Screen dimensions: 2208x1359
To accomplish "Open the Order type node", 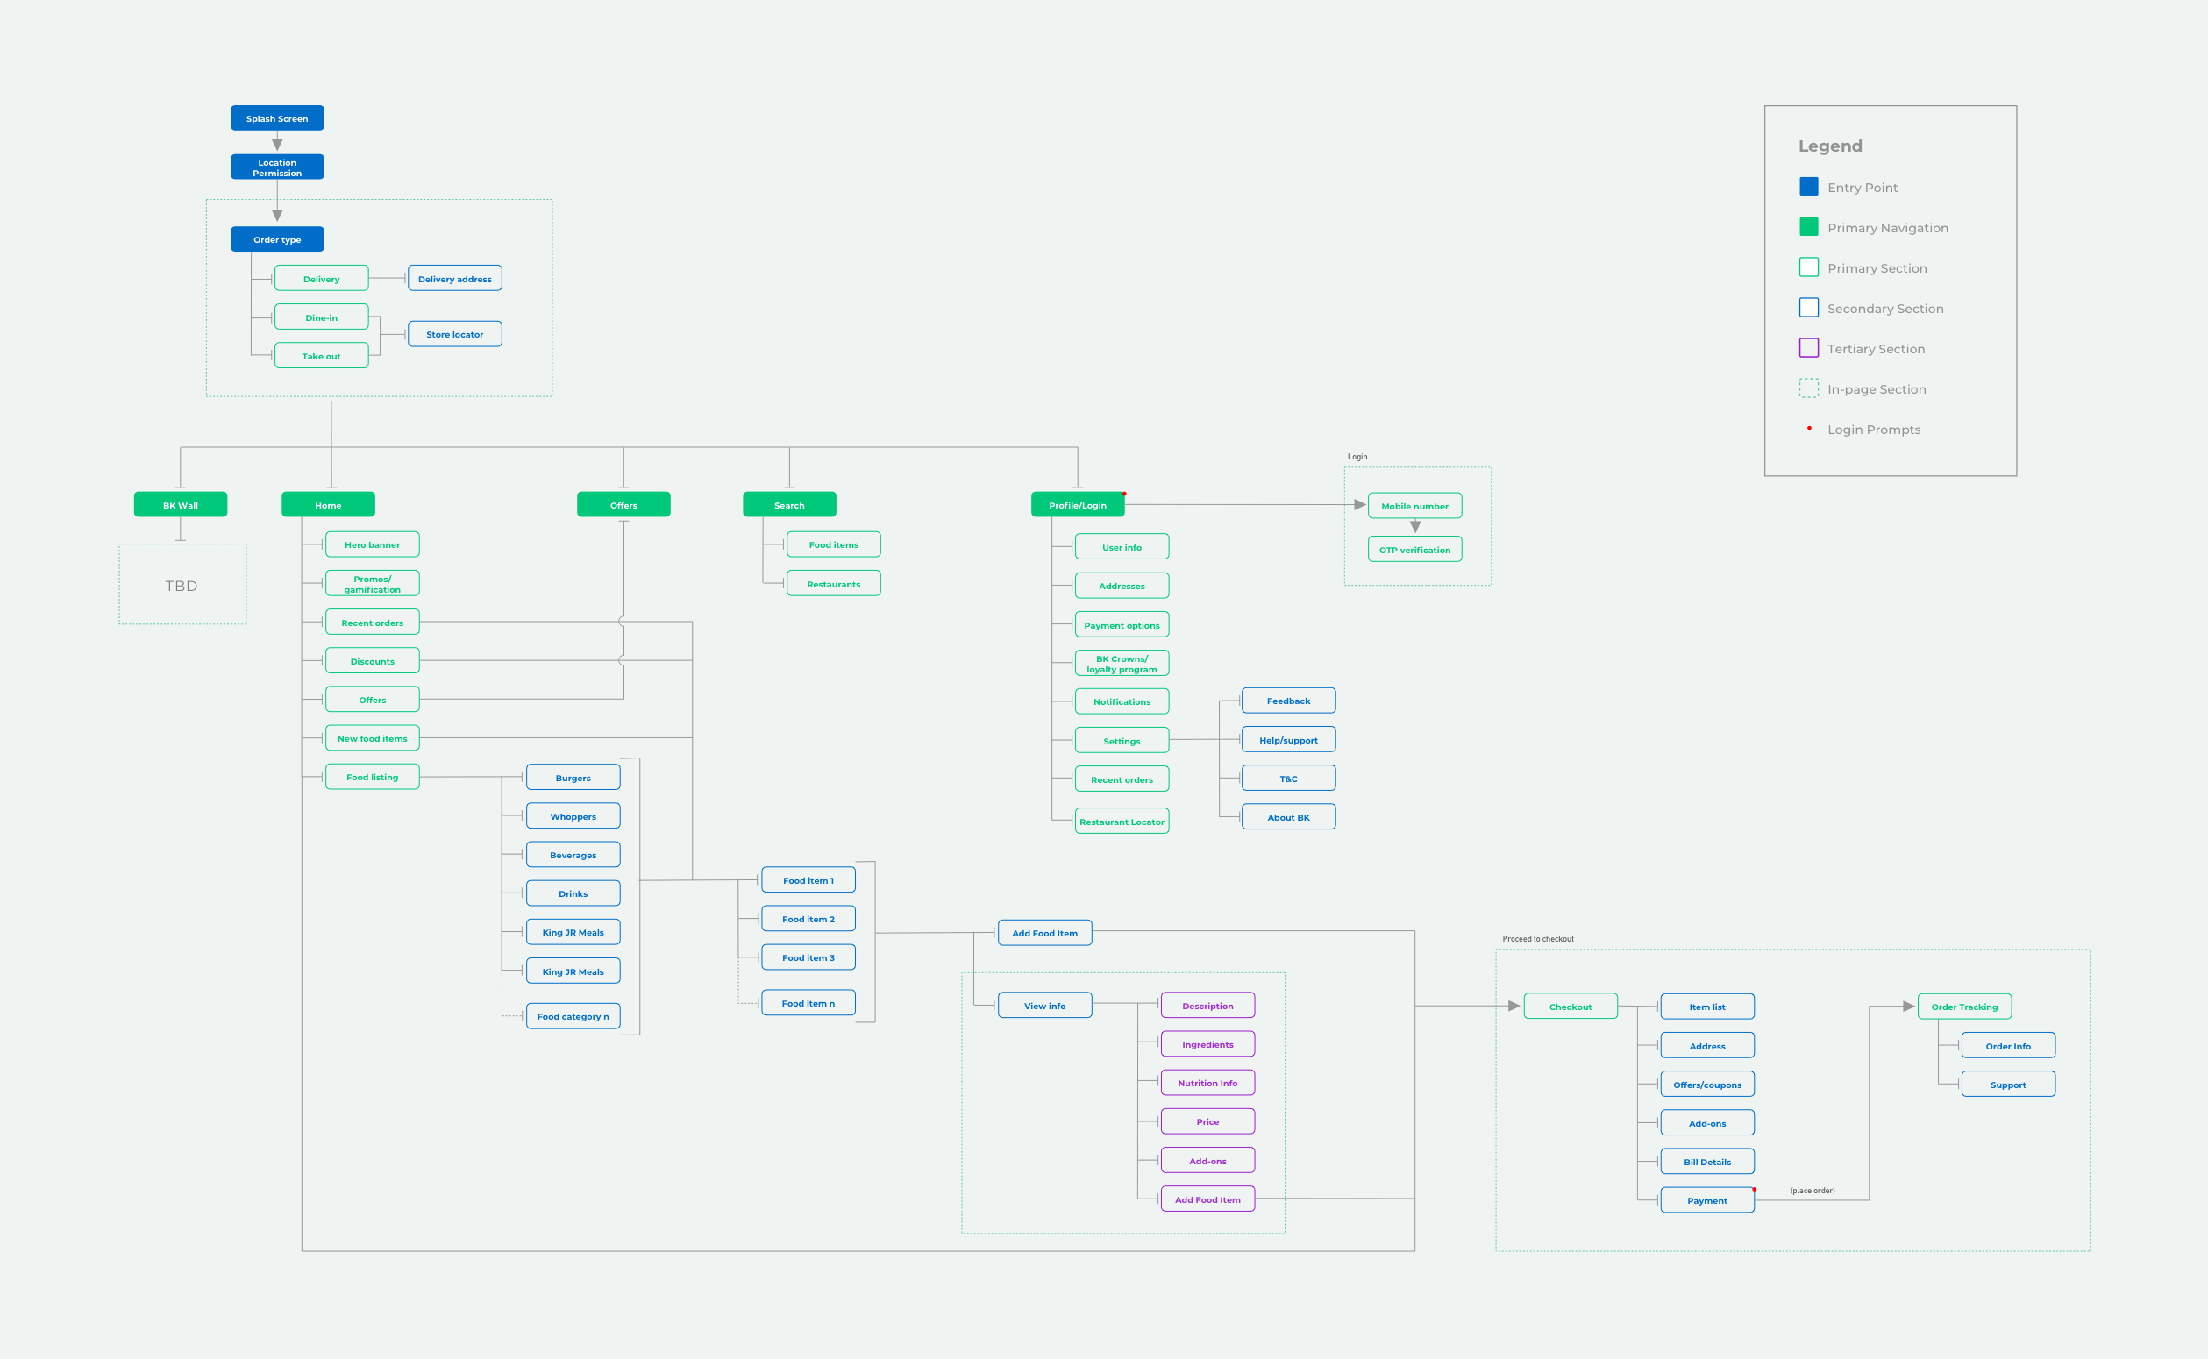I will click(276, 238).
